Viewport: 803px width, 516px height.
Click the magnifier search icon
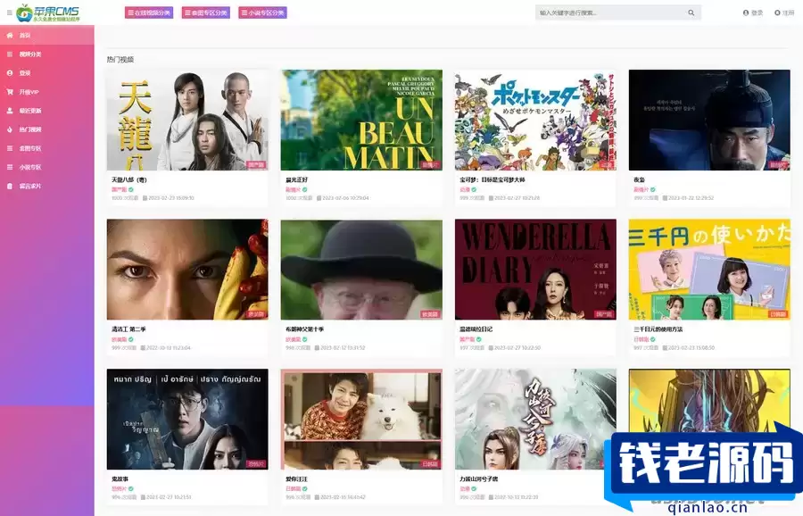tap(691, 12)
